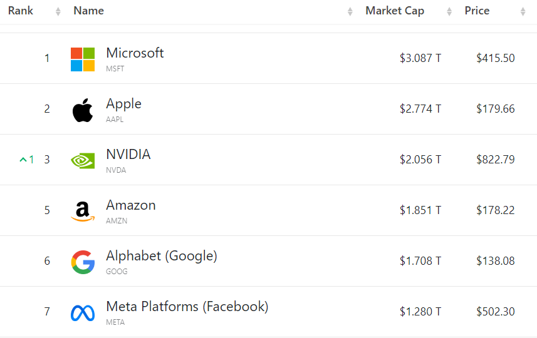
Task: Sort table using Market Cap arrows
Action: point(449,12)
